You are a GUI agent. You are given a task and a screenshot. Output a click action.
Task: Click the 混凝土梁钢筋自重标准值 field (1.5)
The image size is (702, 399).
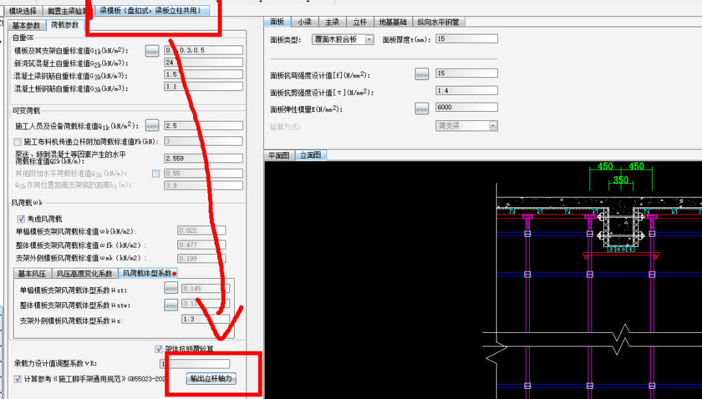click(203, 74)
